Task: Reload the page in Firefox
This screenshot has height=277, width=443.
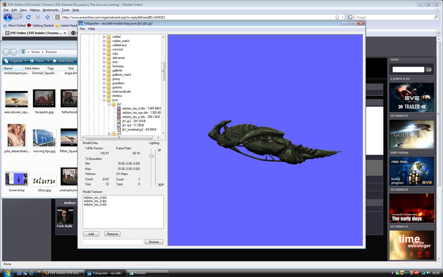Action: click(x=28, y=17)
